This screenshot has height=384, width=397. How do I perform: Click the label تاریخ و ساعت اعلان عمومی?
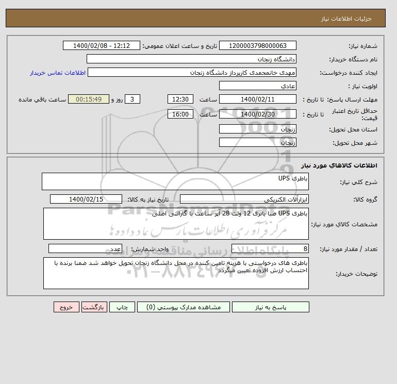180,46
